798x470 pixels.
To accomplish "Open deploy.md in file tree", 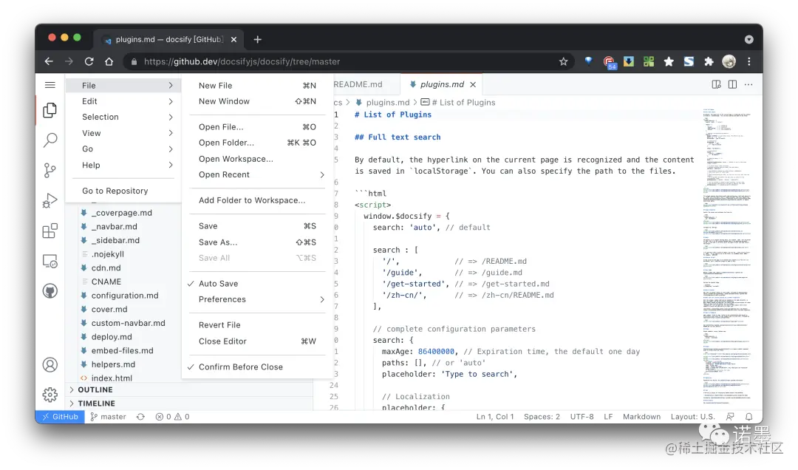I will (x=112, y=336).
